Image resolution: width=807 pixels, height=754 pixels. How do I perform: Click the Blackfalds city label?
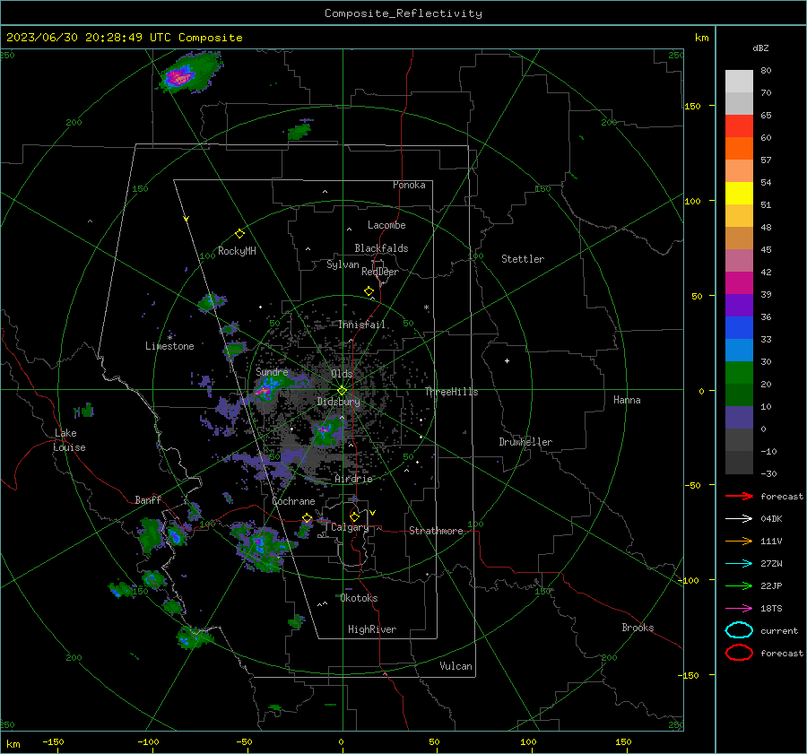[381, 248]
